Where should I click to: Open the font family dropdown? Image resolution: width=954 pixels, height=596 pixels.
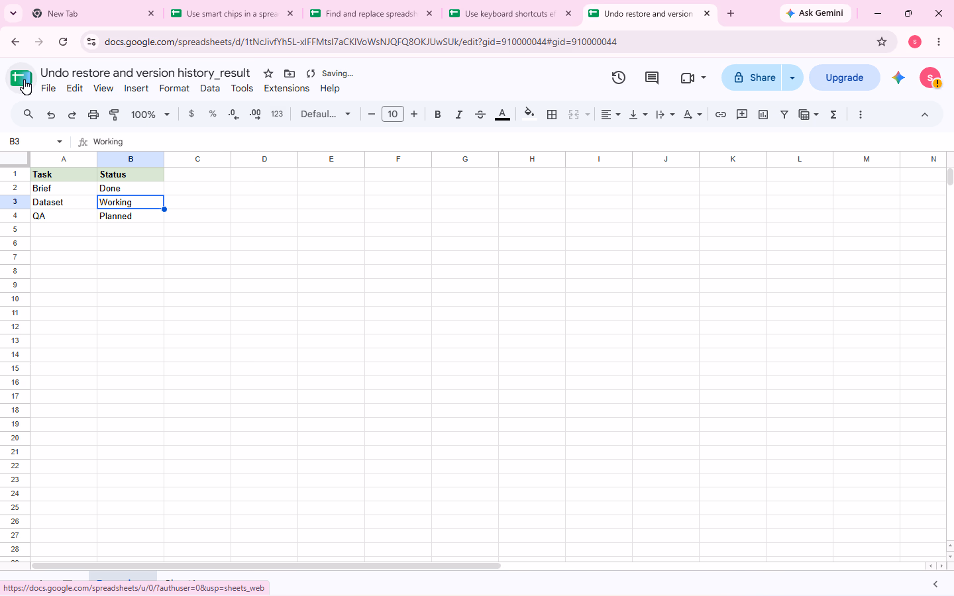point(325,114)
